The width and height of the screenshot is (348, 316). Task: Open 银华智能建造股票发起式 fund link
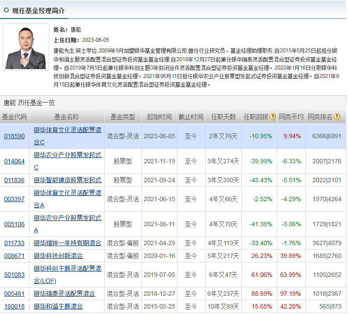(68, 180)
